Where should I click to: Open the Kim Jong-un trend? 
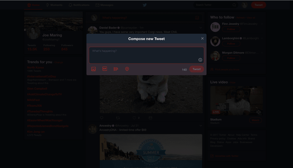click(36, 132)
